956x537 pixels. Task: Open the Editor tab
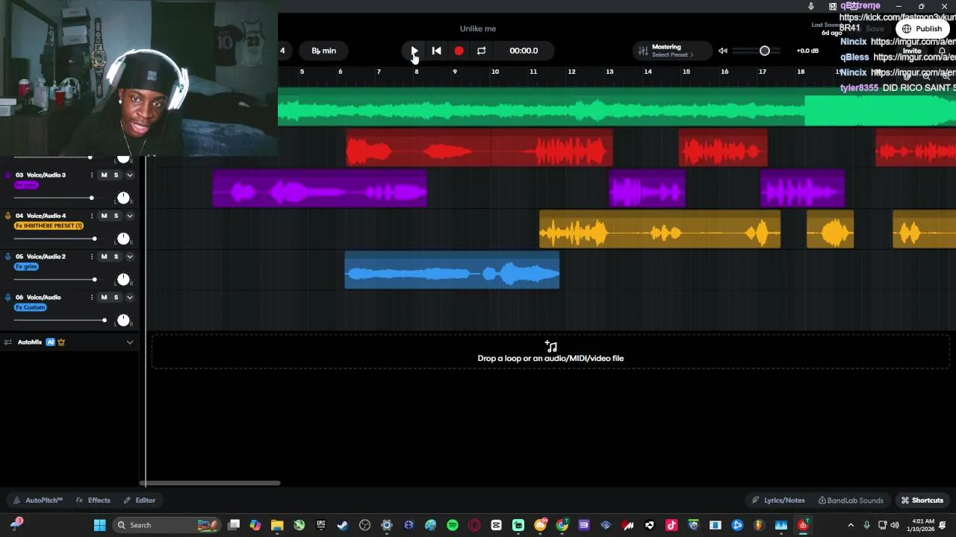(140, 500)
